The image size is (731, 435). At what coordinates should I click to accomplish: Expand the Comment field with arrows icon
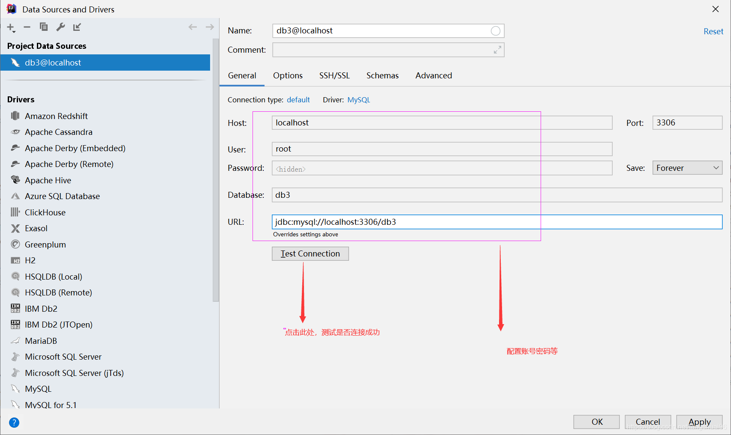[x=497, y=50]
